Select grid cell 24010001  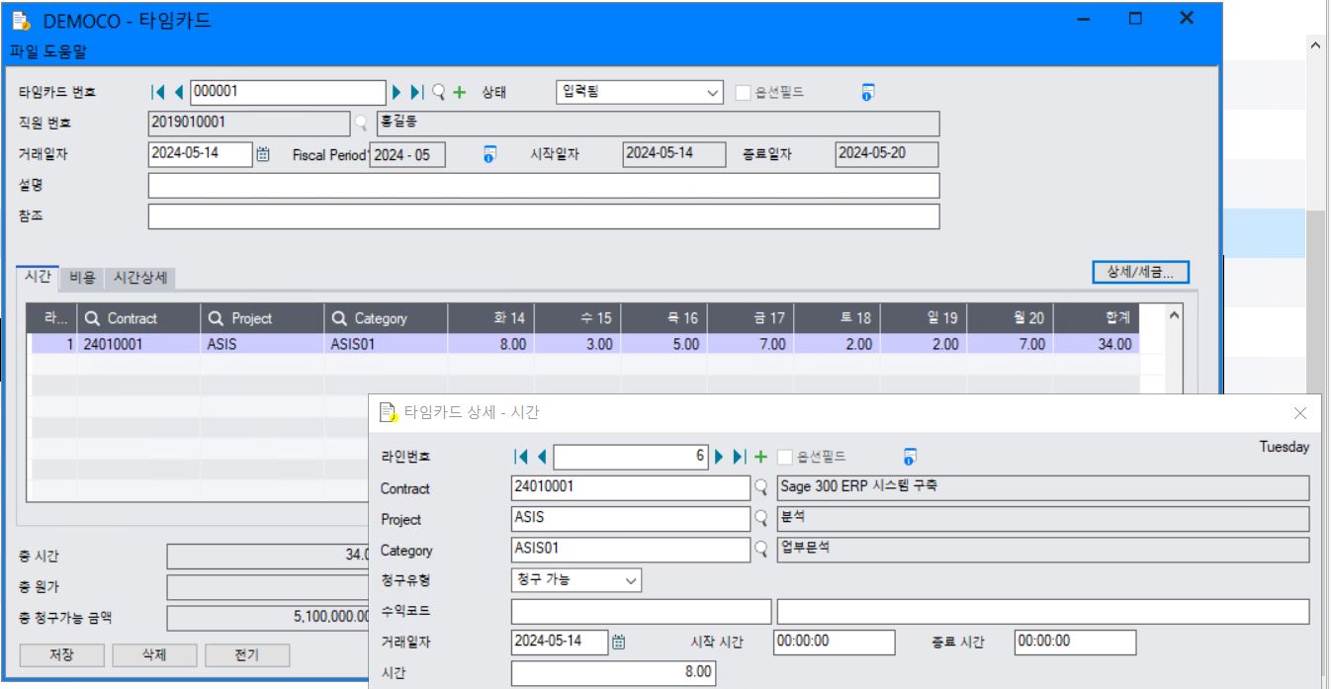click(x=138, y=344)
